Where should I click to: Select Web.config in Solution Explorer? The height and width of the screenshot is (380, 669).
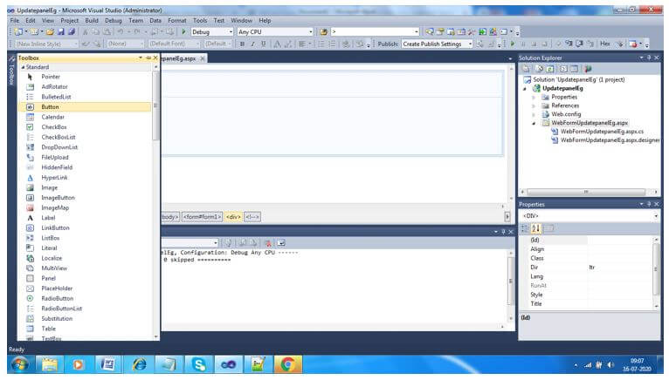point(566,114)
